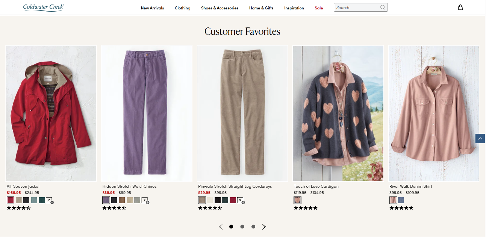
Task: Expand the Shoes & Accessories menu
Action: (220, 8)
